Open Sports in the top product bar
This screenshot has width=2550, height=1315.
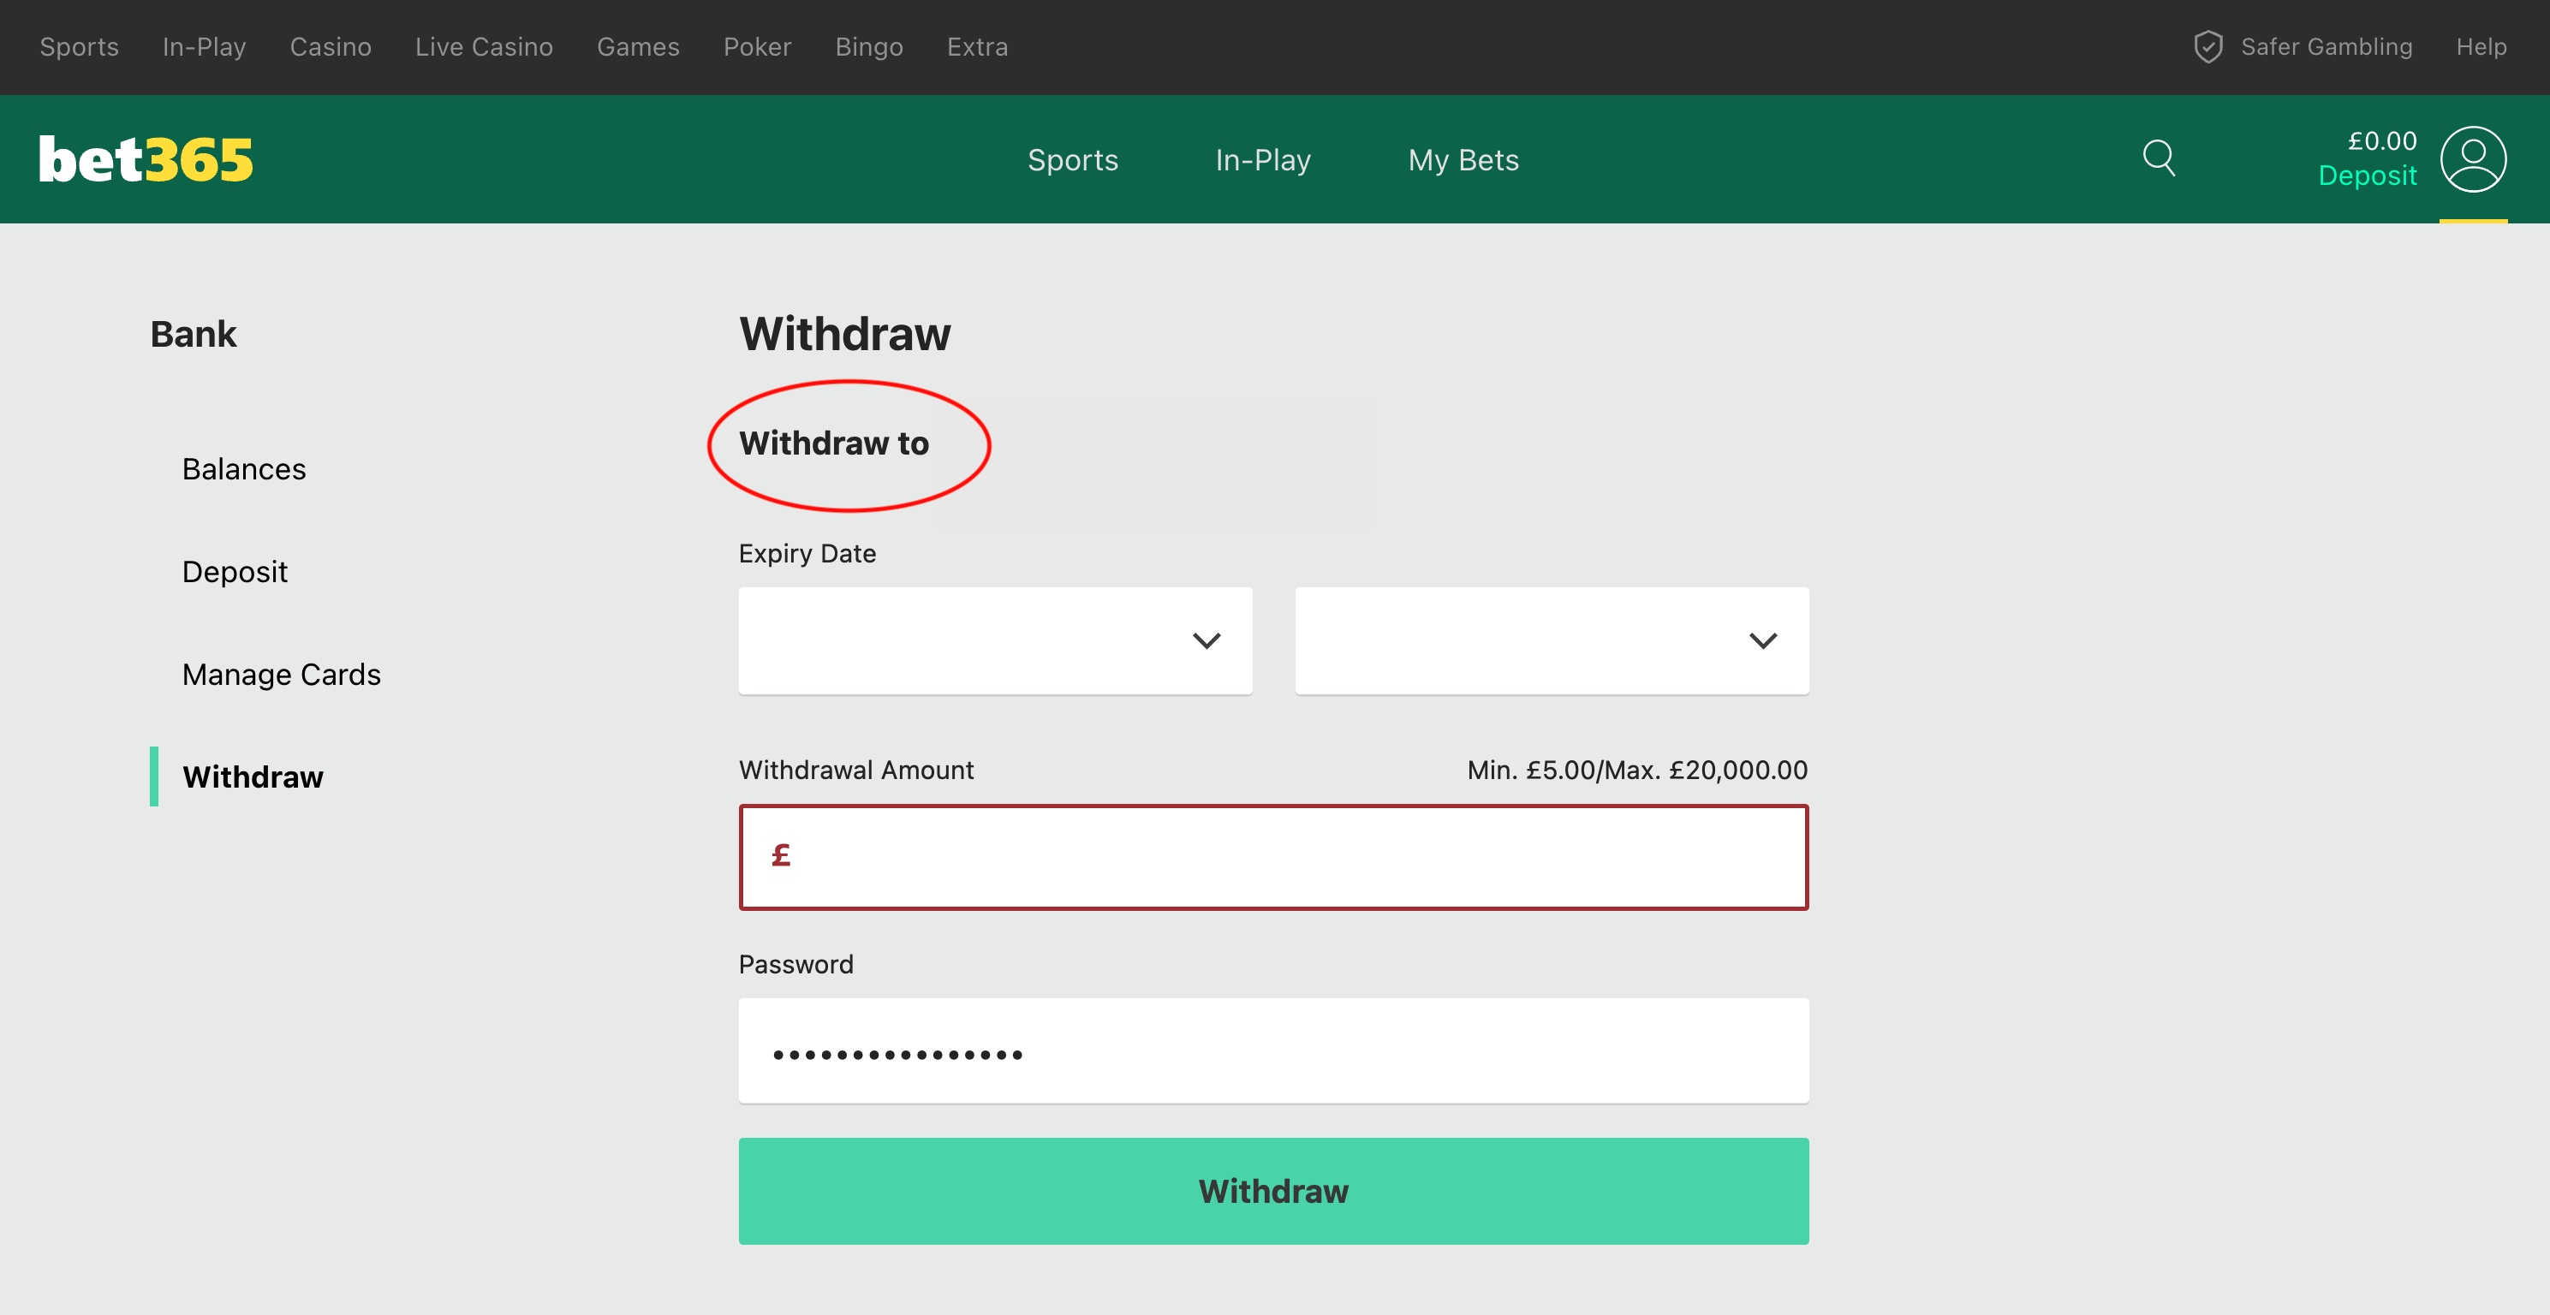(x=79, y=46)
